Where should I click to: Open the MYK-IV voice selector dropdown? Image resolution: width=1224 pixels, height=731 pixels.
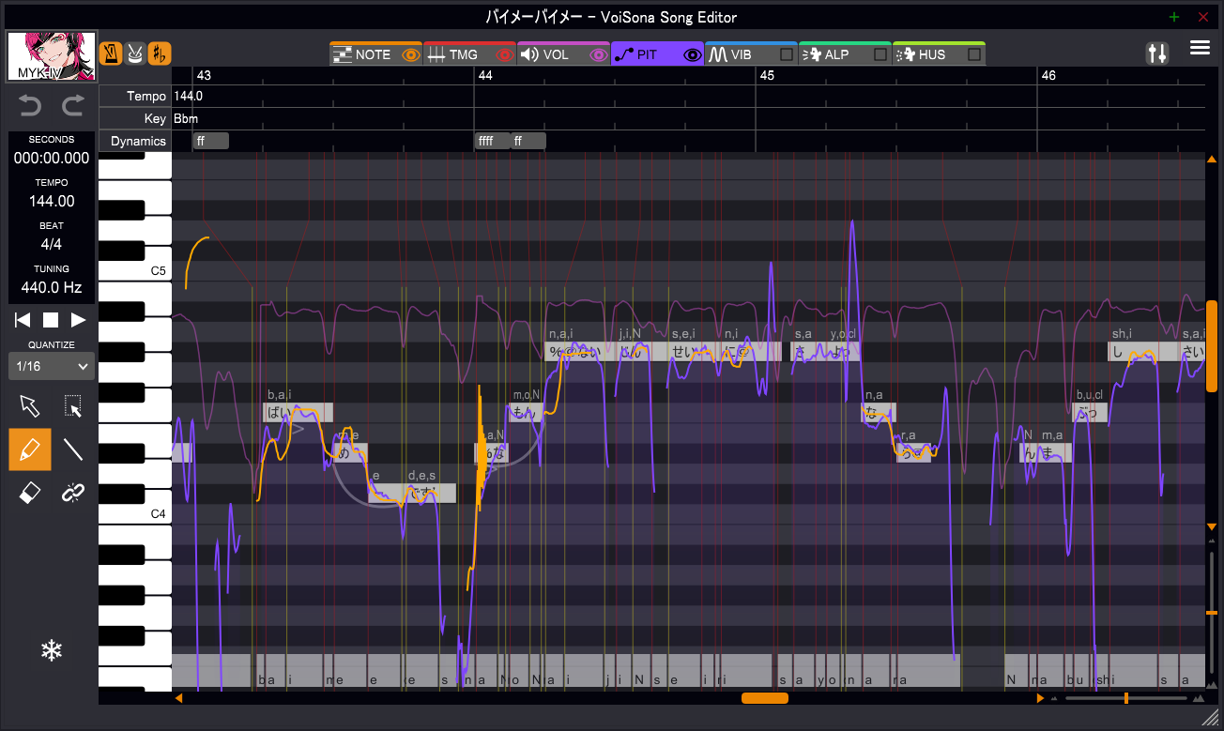click(x=51, y=56)
